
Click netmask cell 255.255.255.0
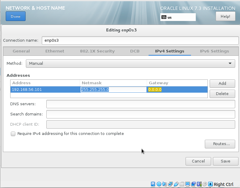(x=113, y=90)
